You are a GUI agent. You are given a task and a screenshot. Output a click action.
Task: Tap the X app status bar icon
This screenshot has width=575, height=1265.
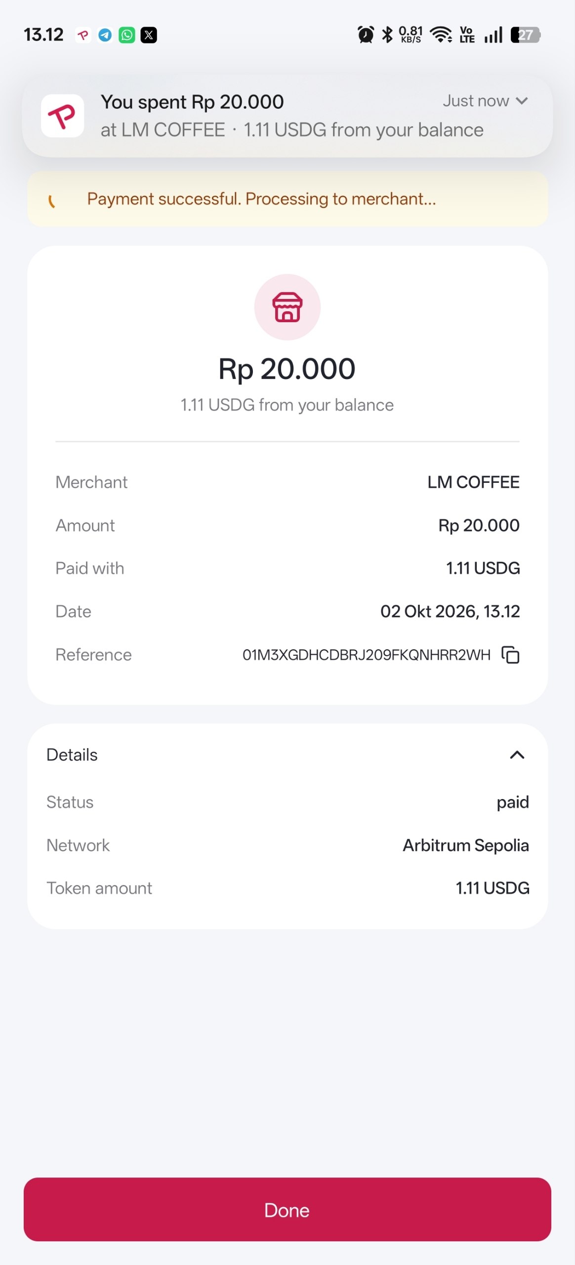tap(149, 35)
